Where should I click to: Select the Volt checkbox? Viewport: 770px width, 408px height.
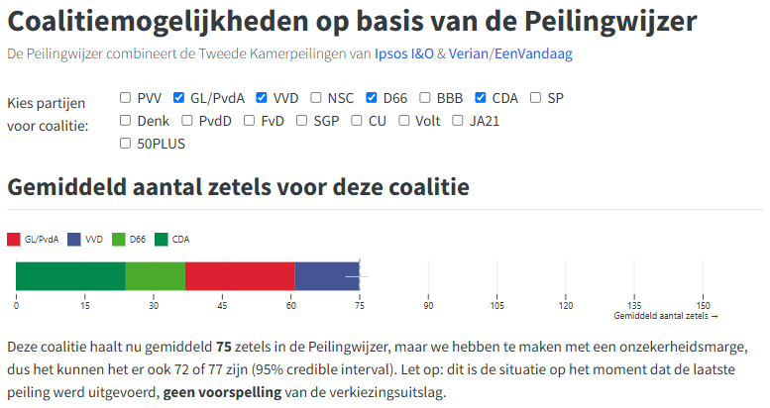404,121
